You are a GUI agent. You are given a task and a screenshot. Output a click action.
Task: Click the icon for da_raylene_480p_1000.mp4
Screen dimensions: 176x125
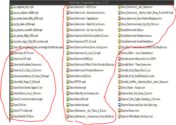[12, 36]
